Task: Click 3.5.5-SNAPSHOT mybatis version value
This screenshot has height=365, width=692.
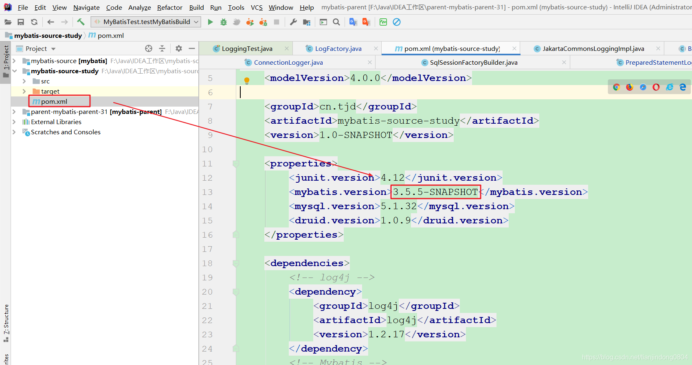Action: coord(435,192)
